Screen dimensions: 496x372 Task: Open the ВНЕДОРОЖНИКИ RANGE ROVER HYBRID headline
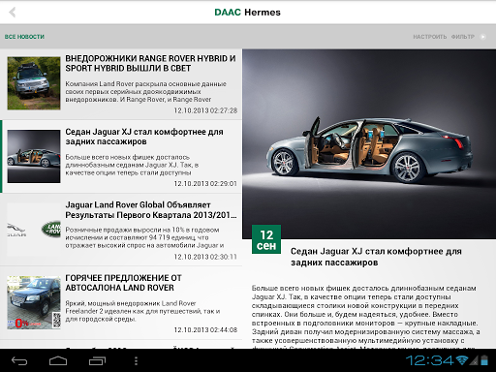click(x=150, y=63)
